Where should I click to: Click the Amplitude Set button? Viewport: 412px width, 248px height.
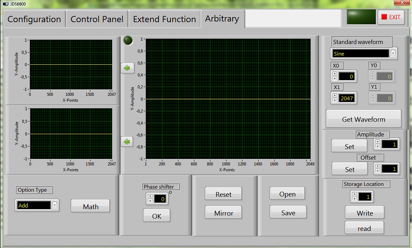click(x=349, y=146)
